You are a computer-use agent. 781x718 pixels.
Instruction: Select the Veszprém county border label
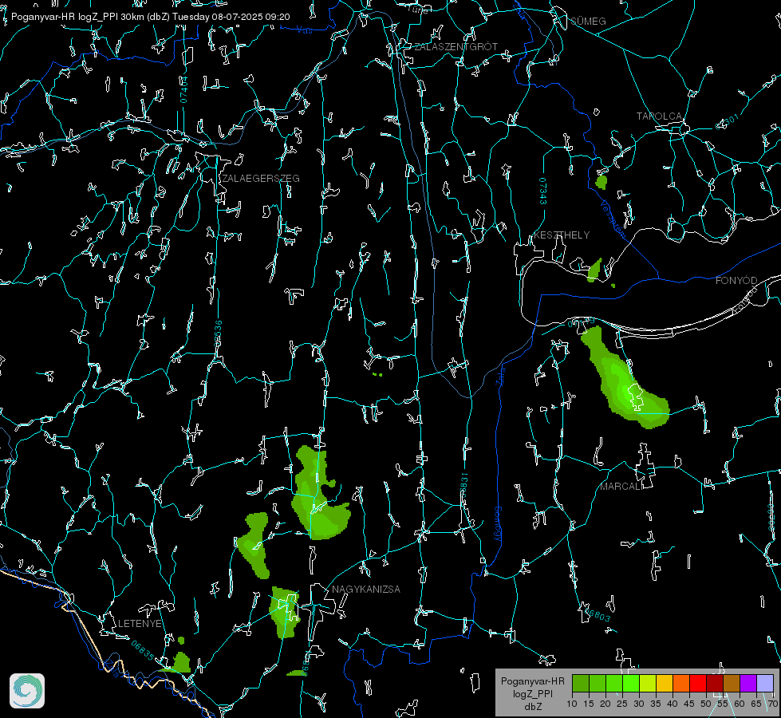coord(612,219)
